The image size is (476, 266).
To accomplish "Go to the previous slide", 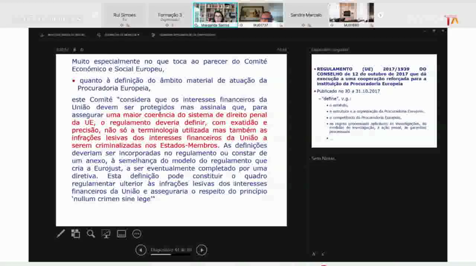I will click(140, 250).
